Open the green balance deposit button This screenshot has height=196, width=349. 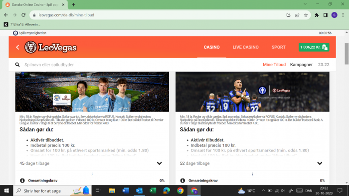pos(314,47)
